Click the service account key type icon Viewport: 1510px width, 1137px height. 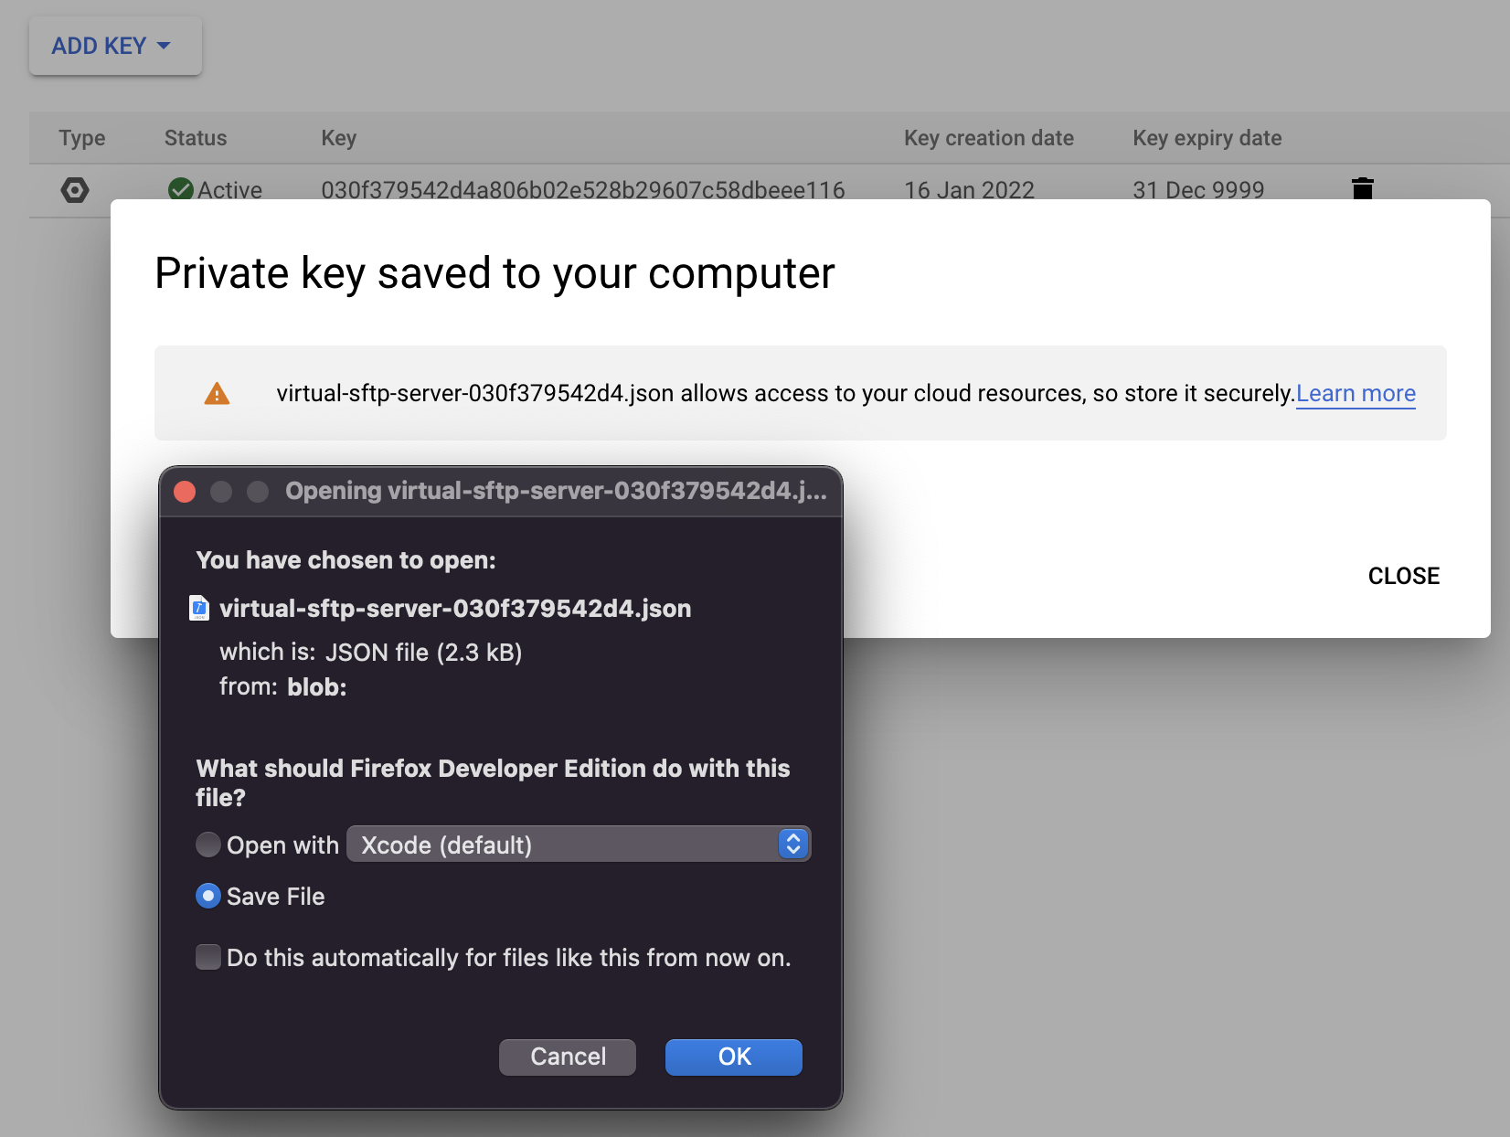pyautogui.click(x=75, y=190)
